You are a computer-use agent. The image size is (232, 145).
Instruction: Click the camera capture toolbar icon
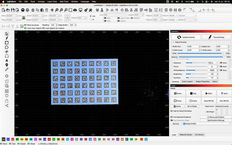pos(75,10)
